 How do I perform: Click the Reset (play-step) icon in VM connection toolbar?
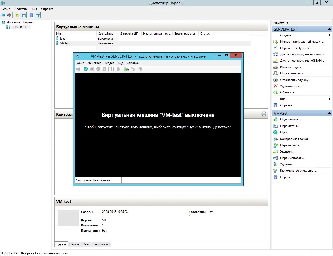tap(119, 69)
